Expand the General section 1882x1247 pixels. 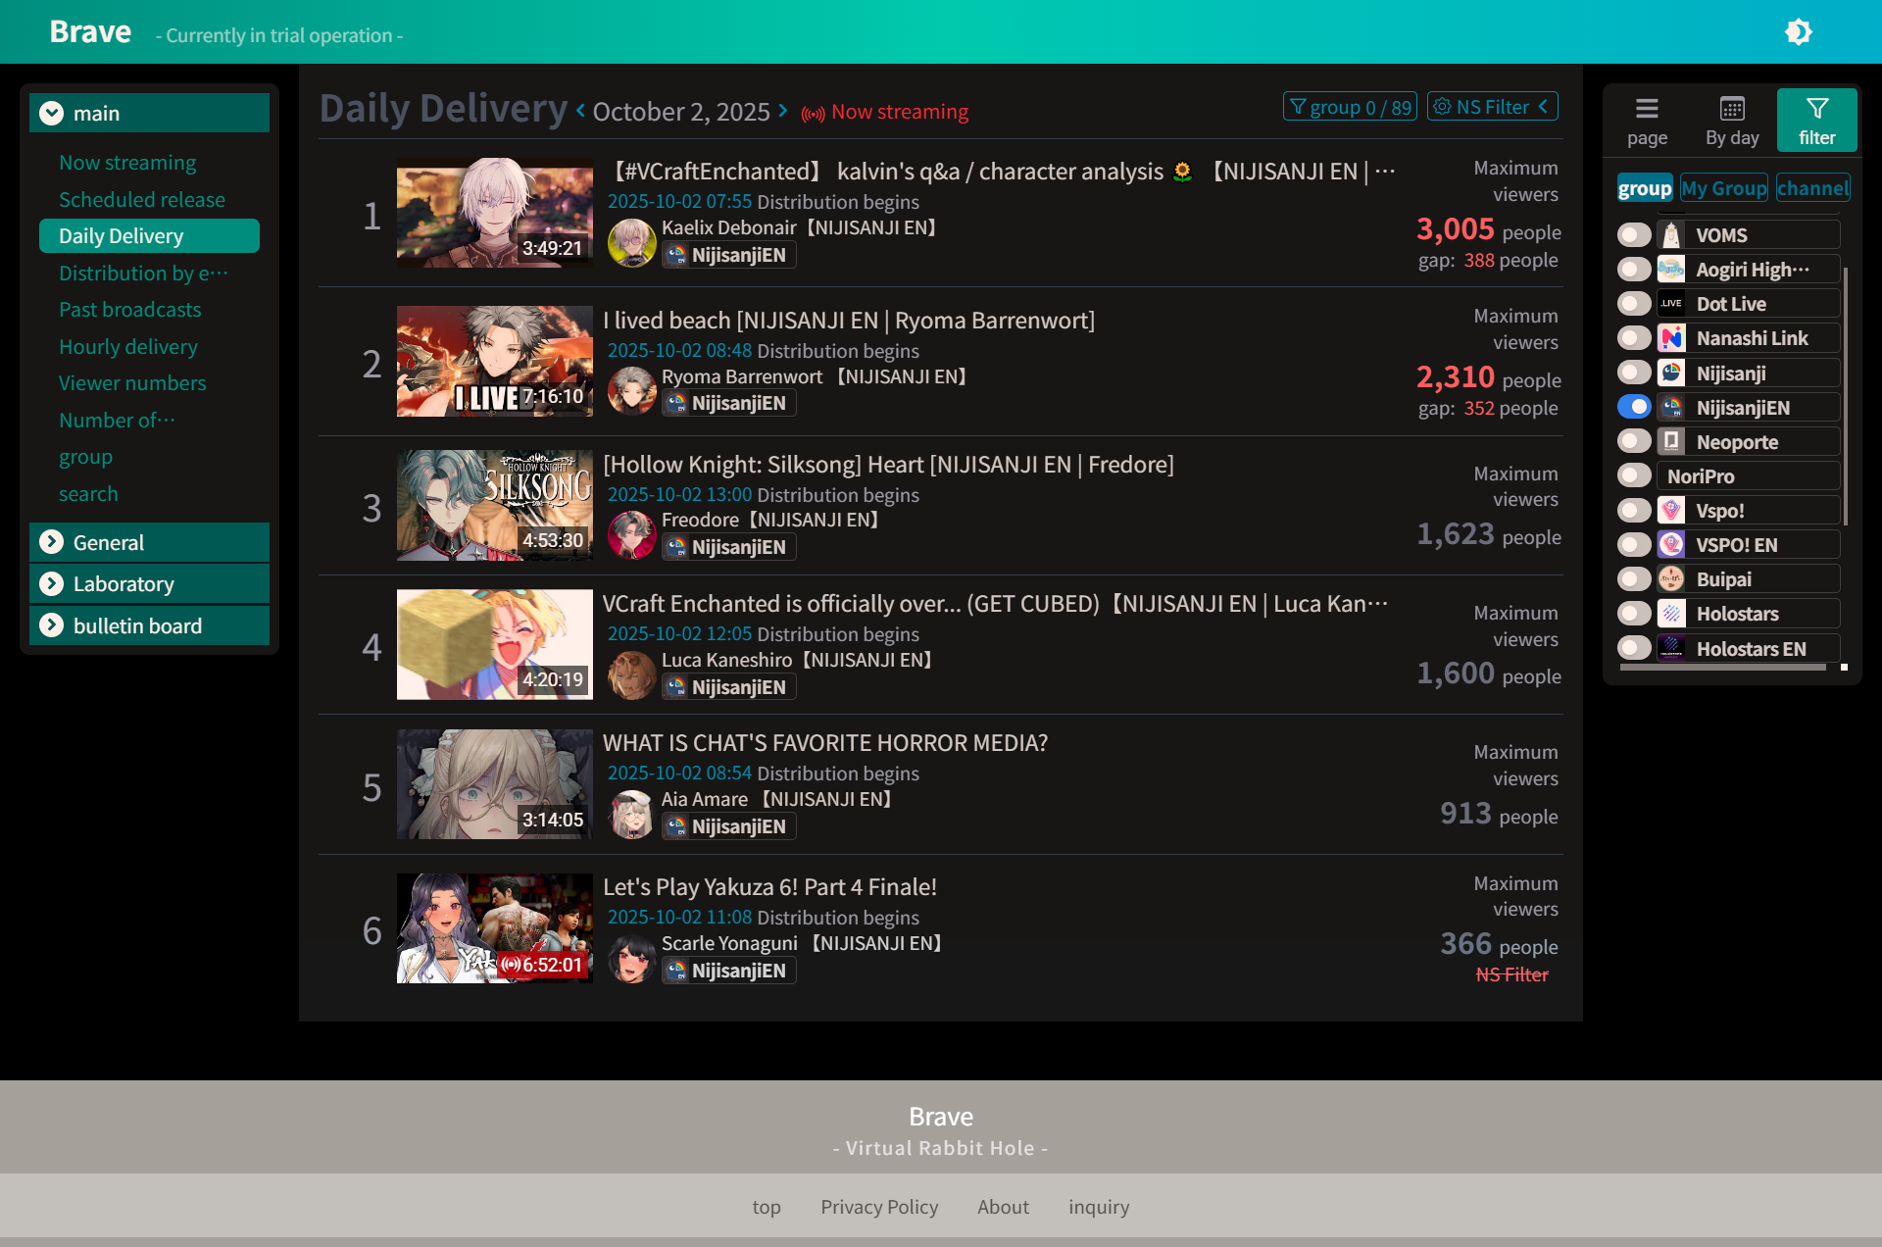click(x=52, y=542)
